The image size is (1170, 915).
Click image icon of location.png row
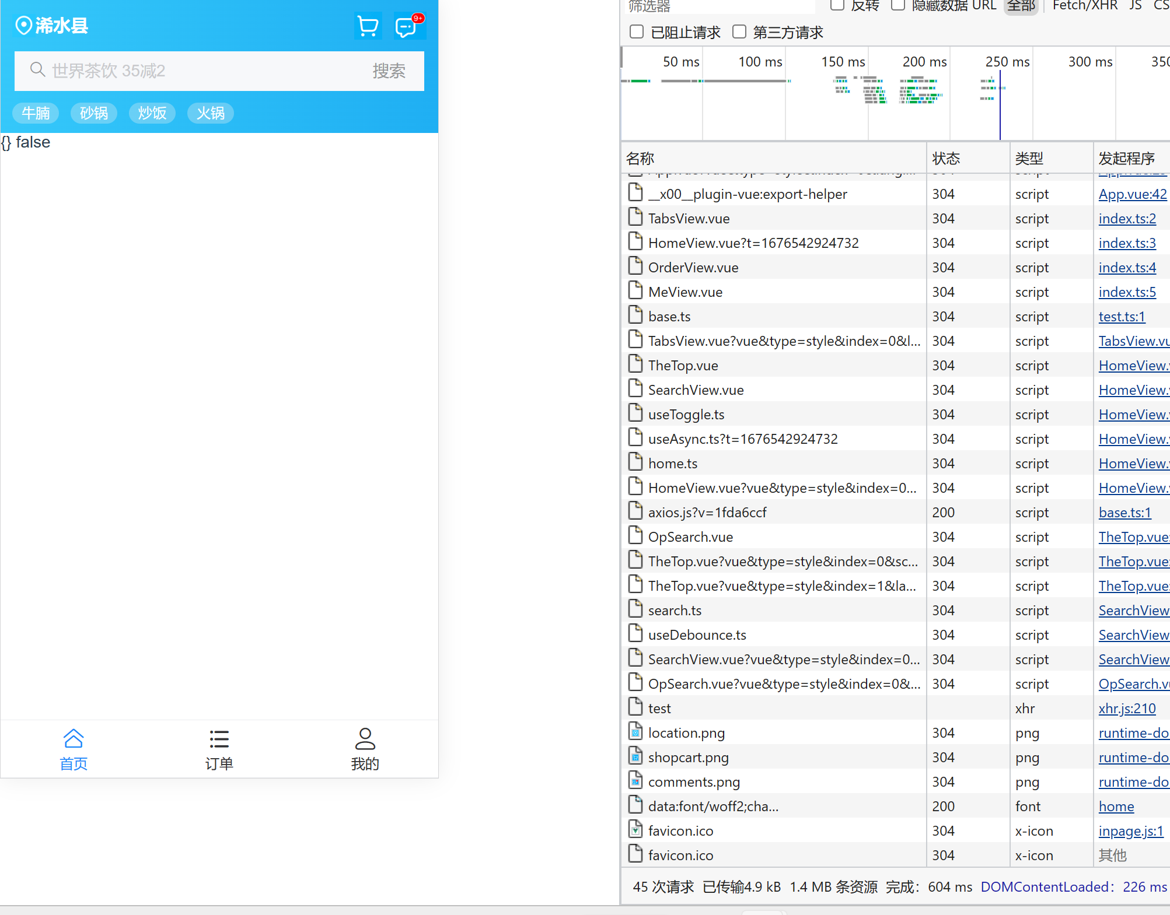click(x=635, y=731)
